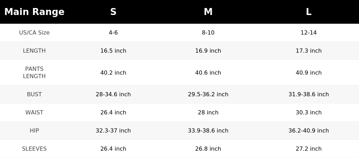
Task: Click the HIP row label
Action: coord(34,130)
